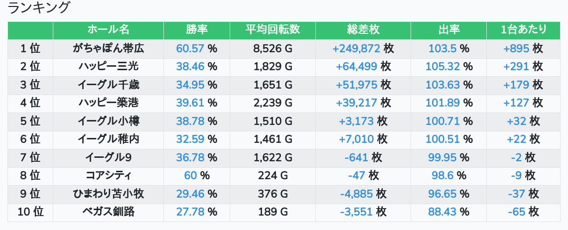This screenshot has height=230, width=568.
Task: Select the 出率 column header
Action: (448, 30)
